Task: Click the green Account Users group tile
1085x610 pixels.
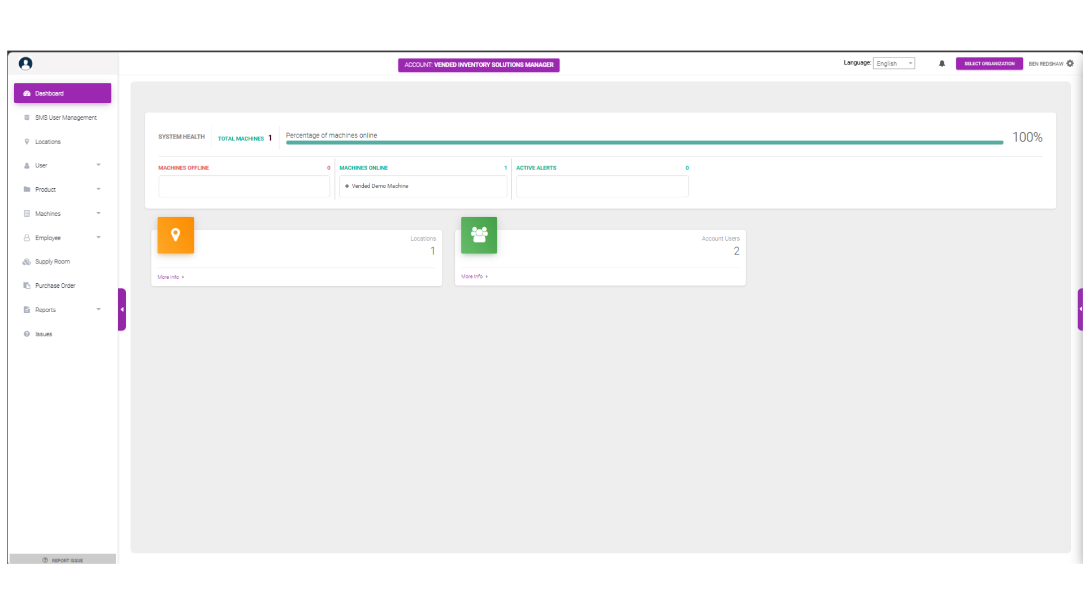Action: (479, 235)
